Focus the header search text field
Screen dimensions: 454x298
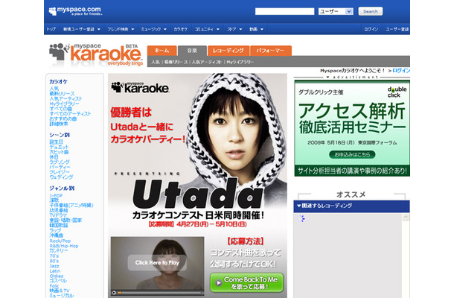284,11
